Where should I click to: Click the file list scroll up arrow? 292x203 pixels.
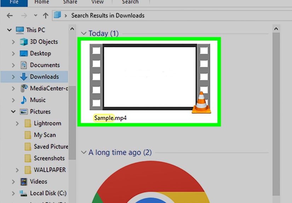click(276, 29)
